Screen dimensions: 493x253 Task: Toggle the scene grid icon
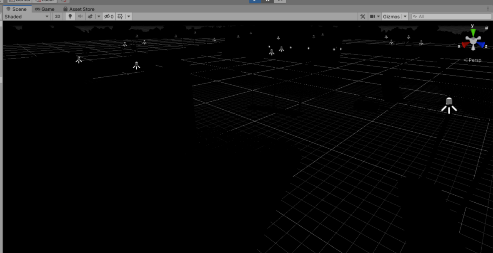pos(120,17)
